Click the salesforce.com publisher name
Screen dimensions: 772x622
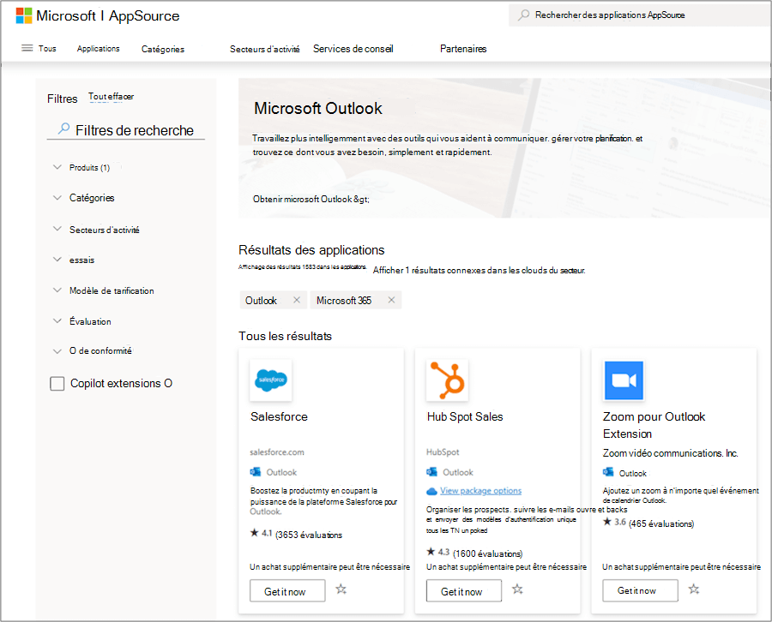pos(277,452)
